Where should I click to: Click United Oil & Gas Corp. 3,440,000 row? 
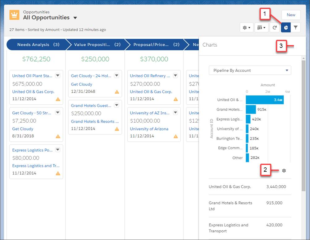[250, 187]
